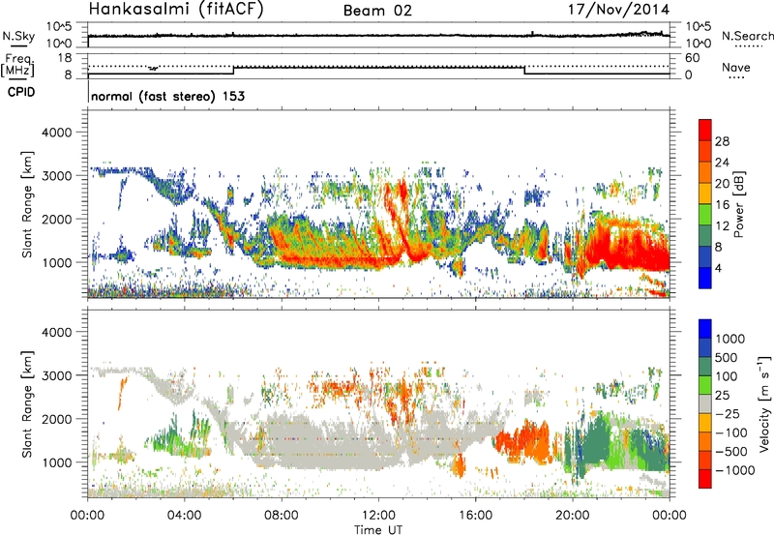
Task: Click the 12:00 time tick label
Action: [378, 516]
